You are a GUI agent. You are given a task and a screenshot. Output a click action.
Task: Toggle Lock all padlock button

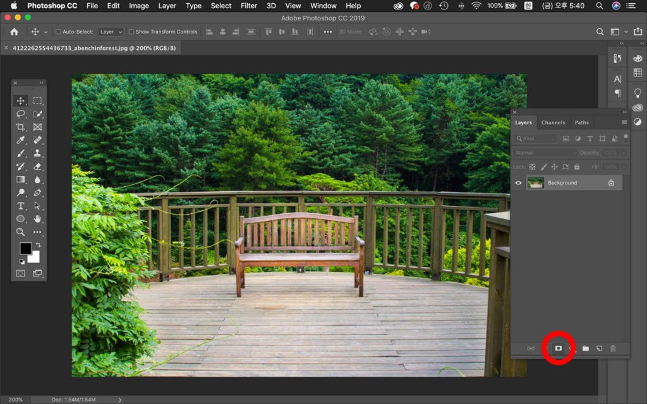point(577,167)
